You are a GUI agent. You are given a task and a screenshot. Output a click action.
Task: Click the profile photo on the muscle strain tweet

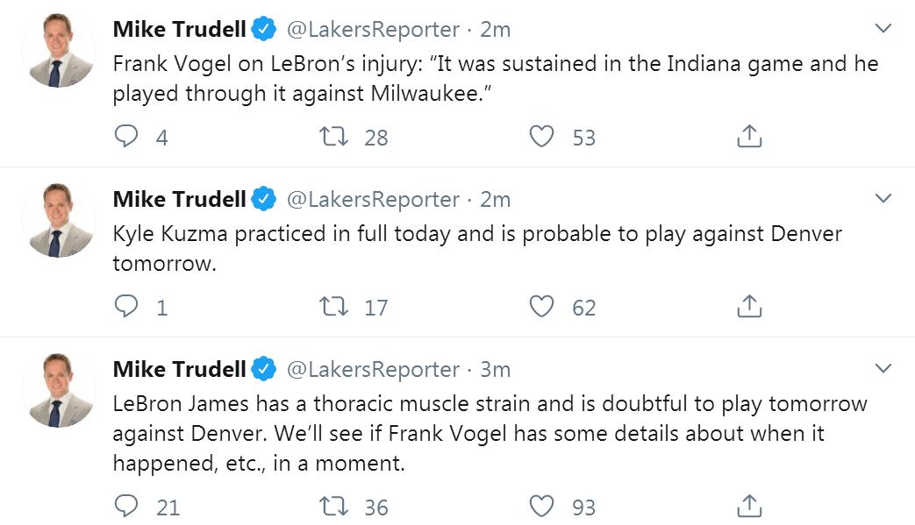click(59, 391)
